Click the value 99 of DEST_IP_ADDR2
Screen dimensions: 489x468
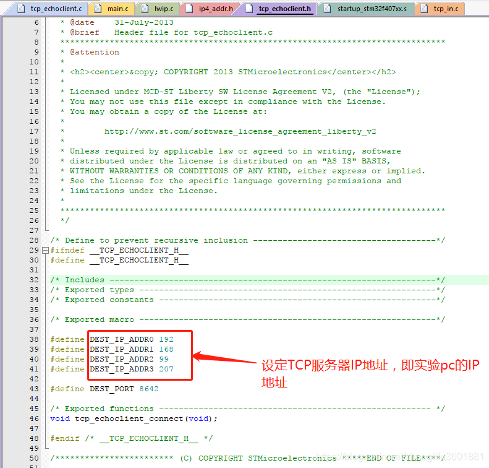(x=164, y=359)
